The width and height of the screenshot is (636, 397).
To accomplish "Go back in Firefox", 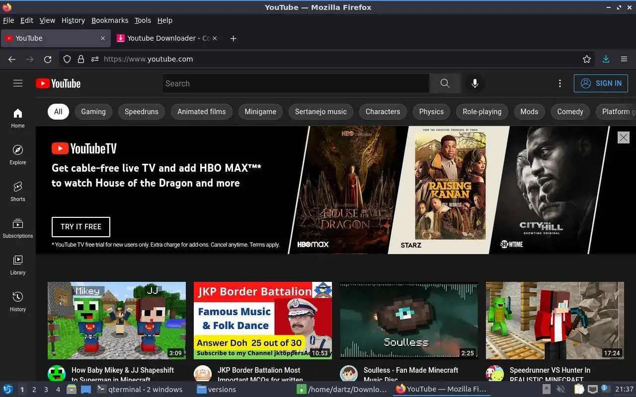I will coord(12,59).
